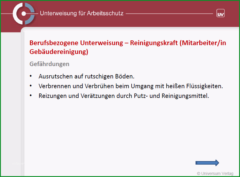Image resolution: width=240 pixels, height=177 pixels.
Task: Click bullet text Reizungen und Verätzungen
Action: point(124,96)
